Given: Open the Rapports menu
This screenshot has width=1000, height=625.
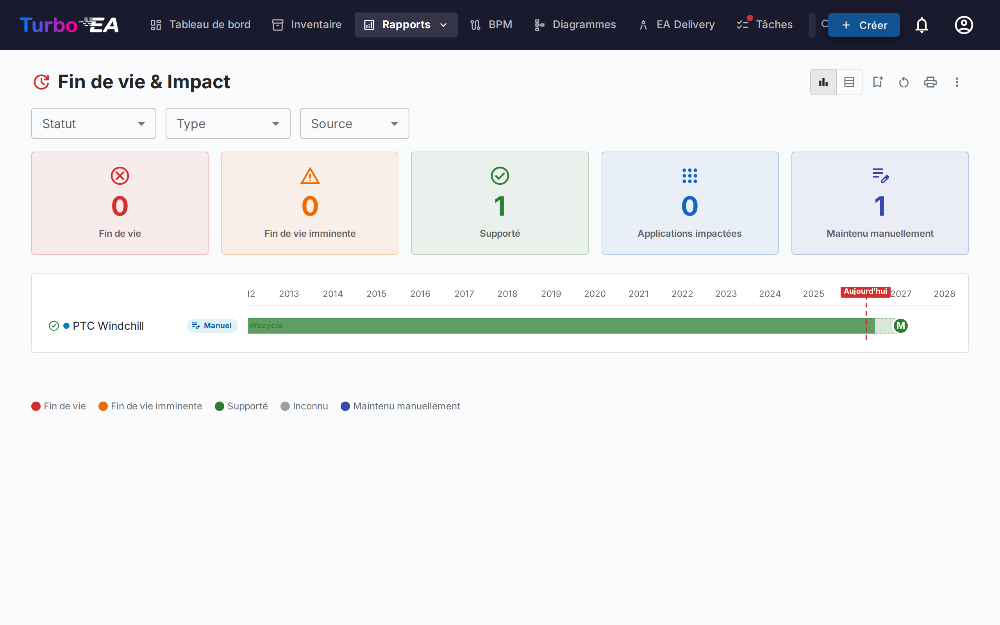Looking at the screenshot, I should tap(406, 25).
